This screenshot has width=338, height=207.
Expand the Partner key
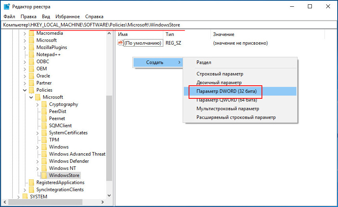(25, 83)
